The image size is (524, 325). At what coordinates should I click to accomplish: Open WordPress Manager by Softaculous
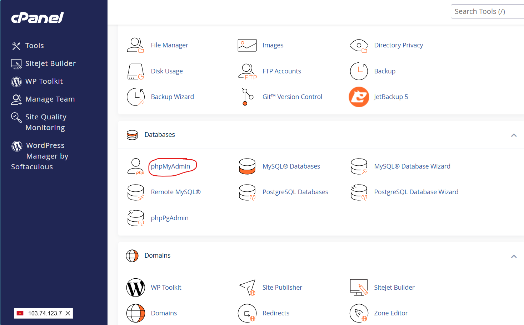pos(40,156)
